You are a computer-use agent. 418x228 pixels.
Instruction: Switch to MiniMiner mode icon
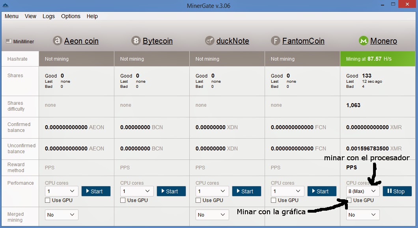point(9,41)
